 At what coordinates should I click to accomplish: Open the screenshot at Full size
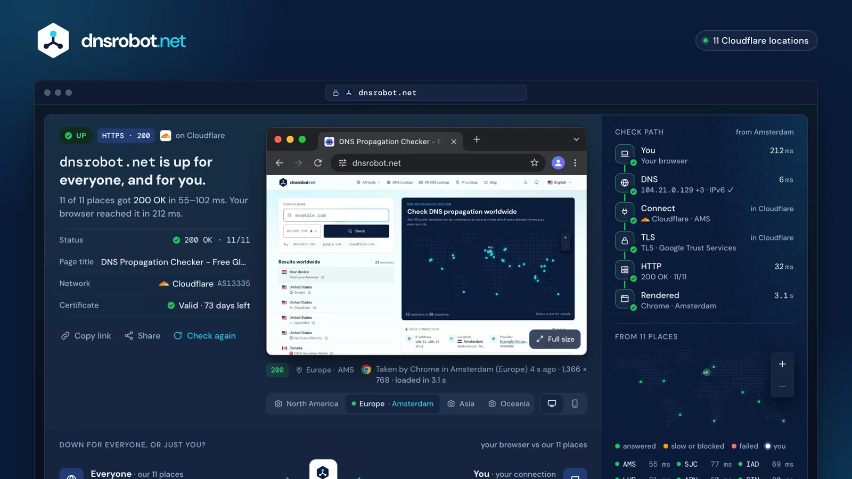click(555, 339)
